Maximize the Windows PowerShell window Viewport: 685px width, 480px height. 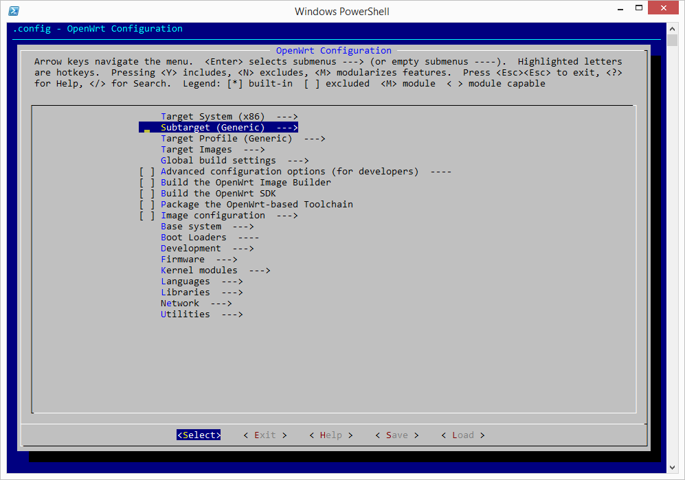pyautogui.click(x=639, y=8)
